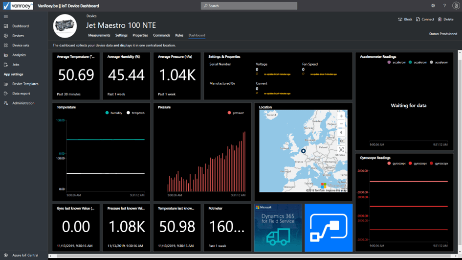This screenshot has height=260, width=462.
Task: Click the Devices sidebar icon
Action: click(6, 36)
